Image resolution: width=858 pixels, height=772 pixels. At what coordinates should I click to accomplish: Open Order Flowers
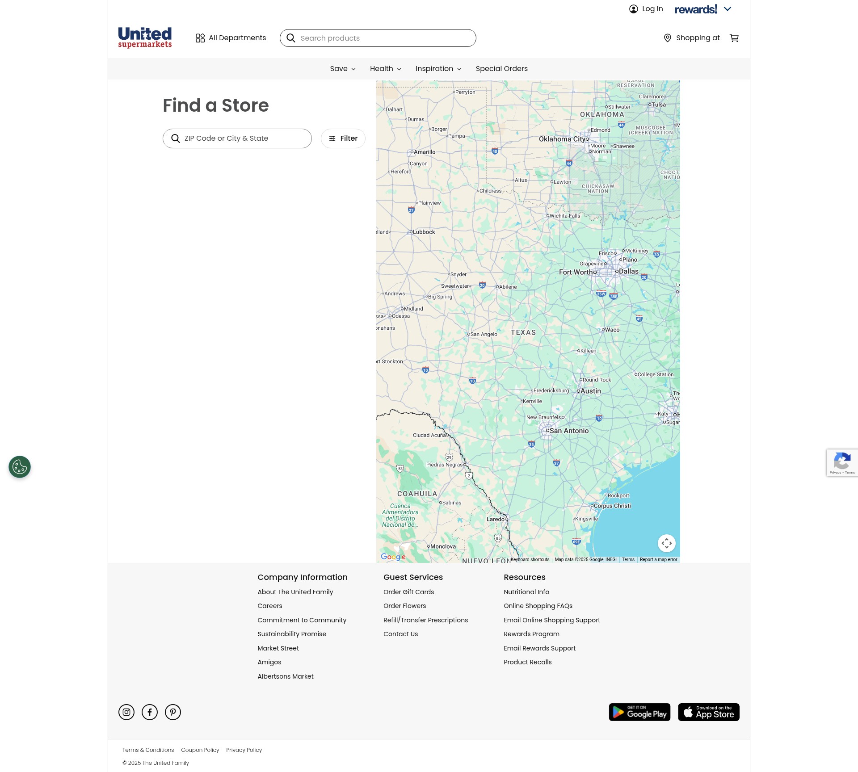click(405, 606)
